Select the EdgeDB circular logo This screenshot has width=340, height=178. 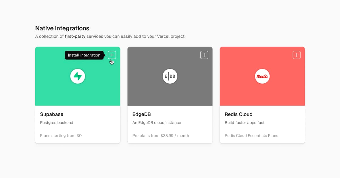[x=170, y=76]
